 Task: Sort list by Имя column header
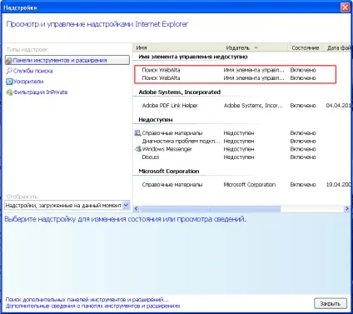click(x=178, y=47)
